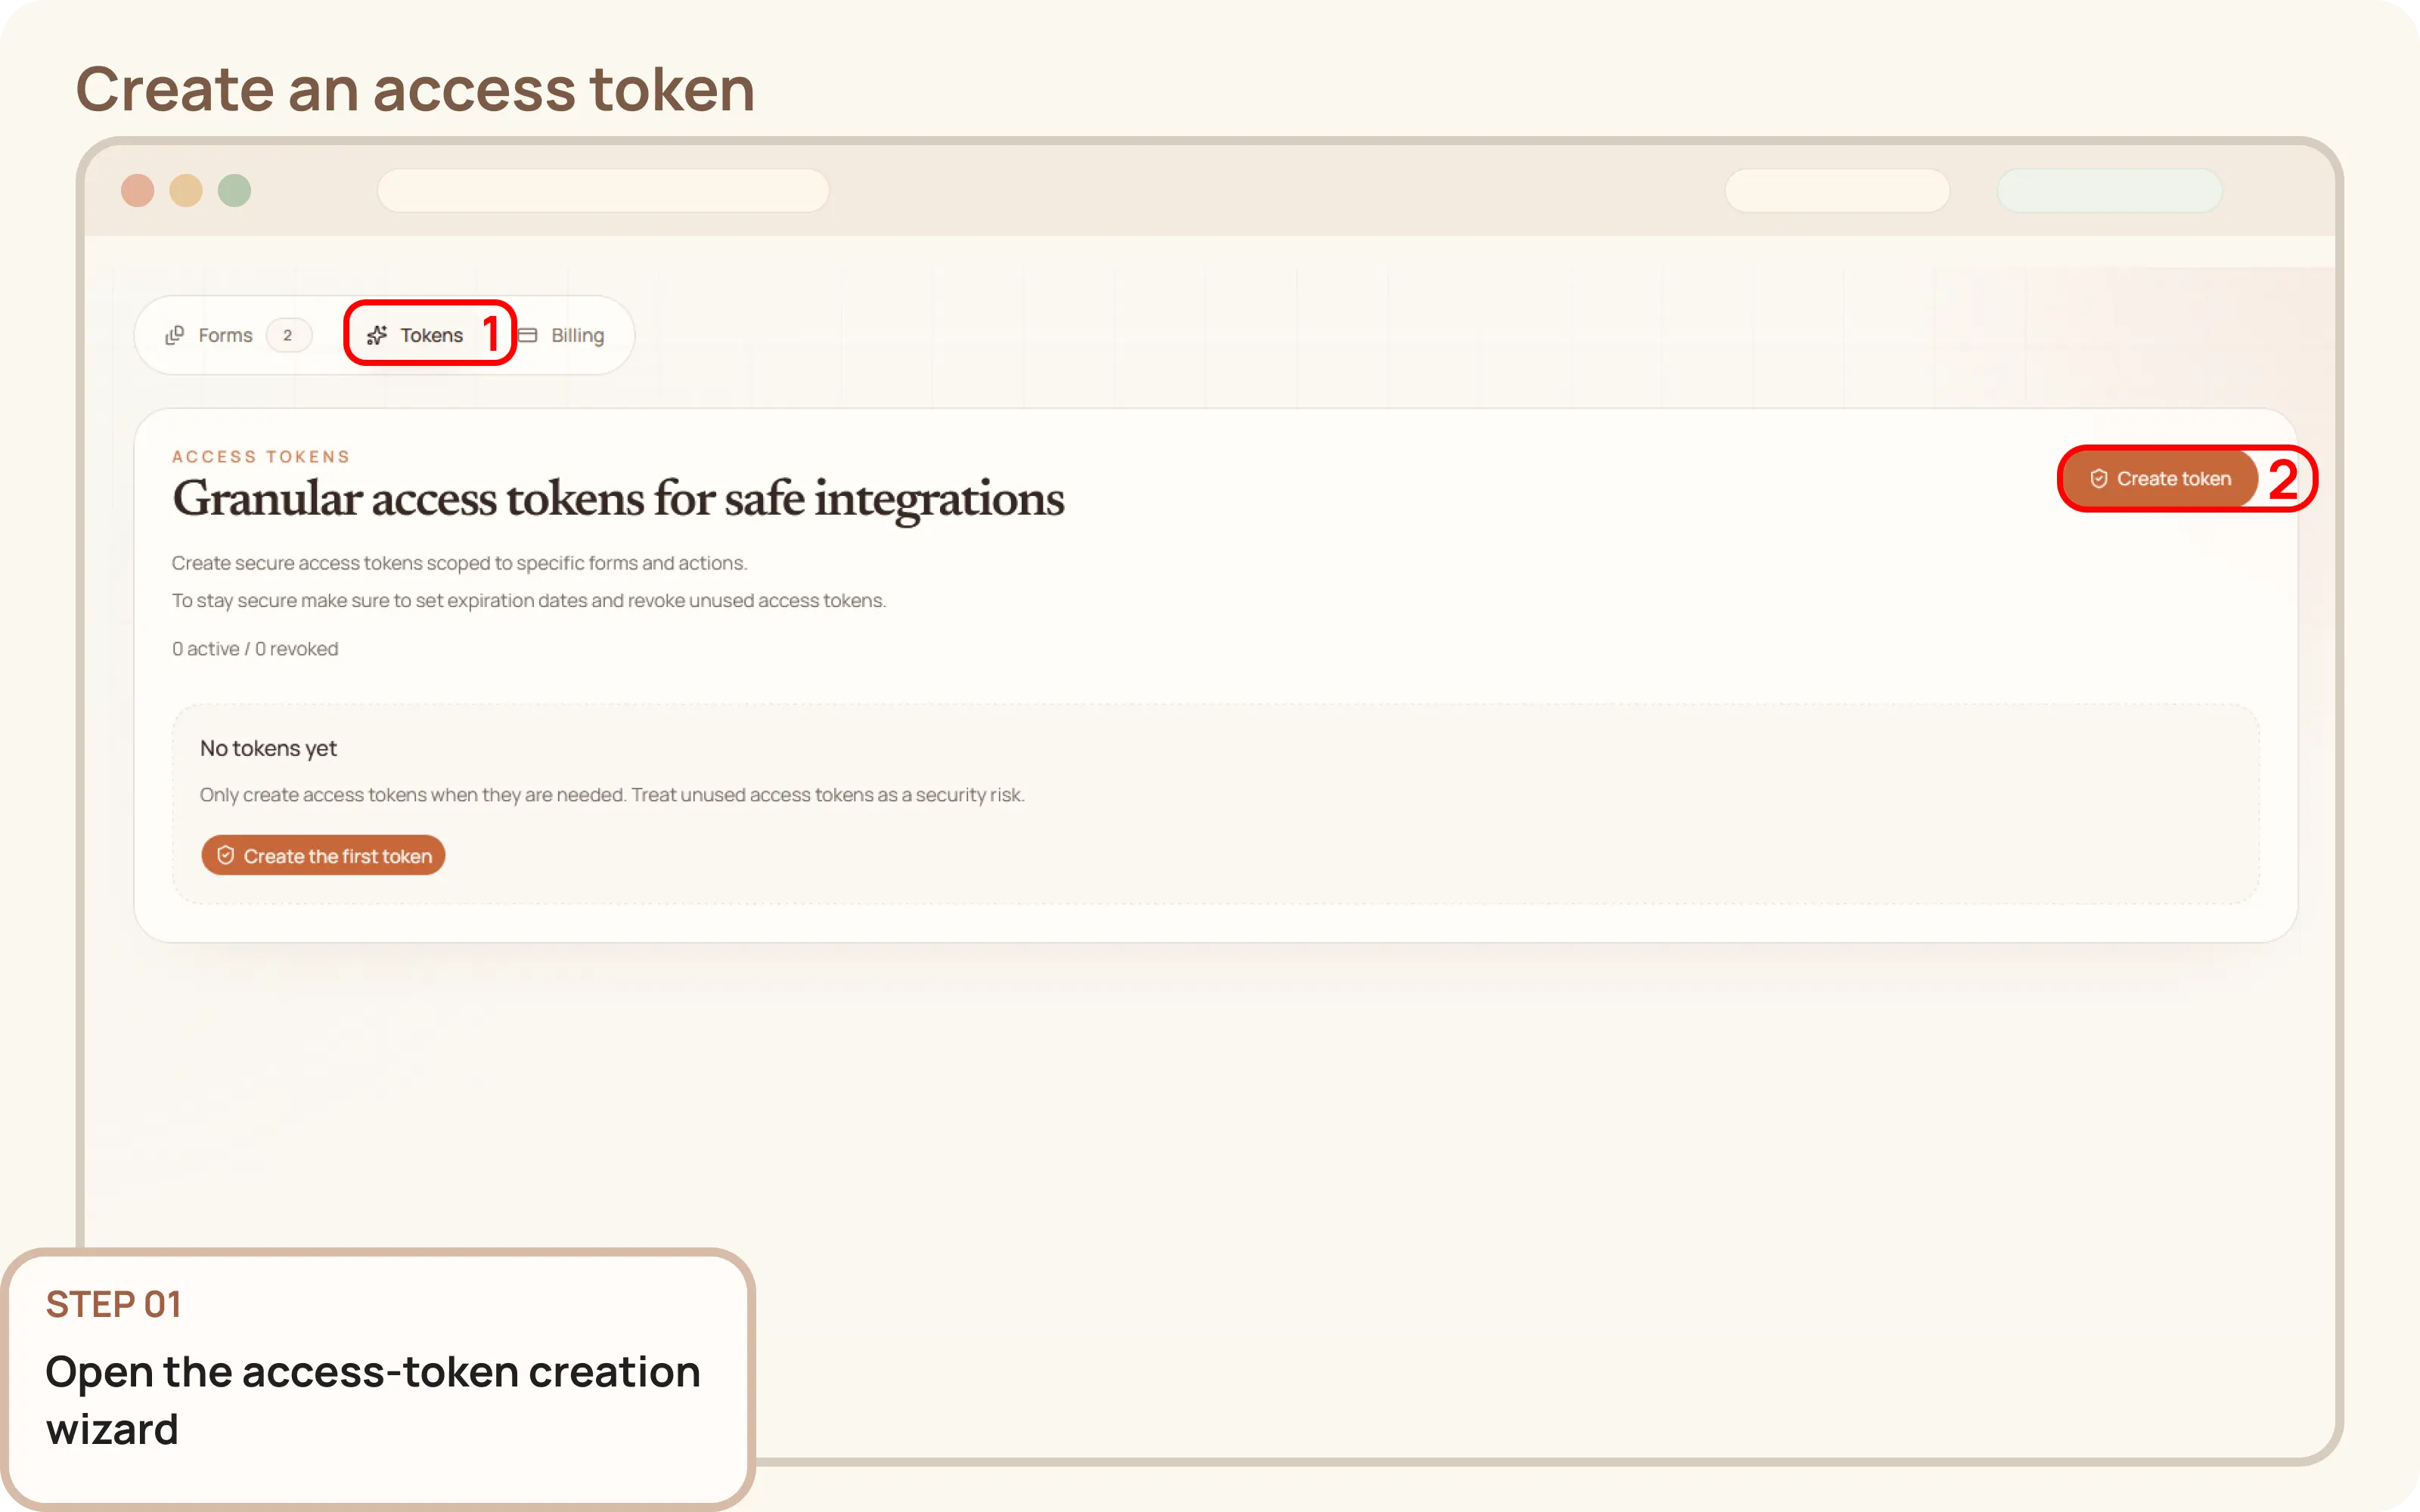The height and width of the screenshot is (1512, 2420).
Task: Click the form count badge showing 2
Action: 288,334
